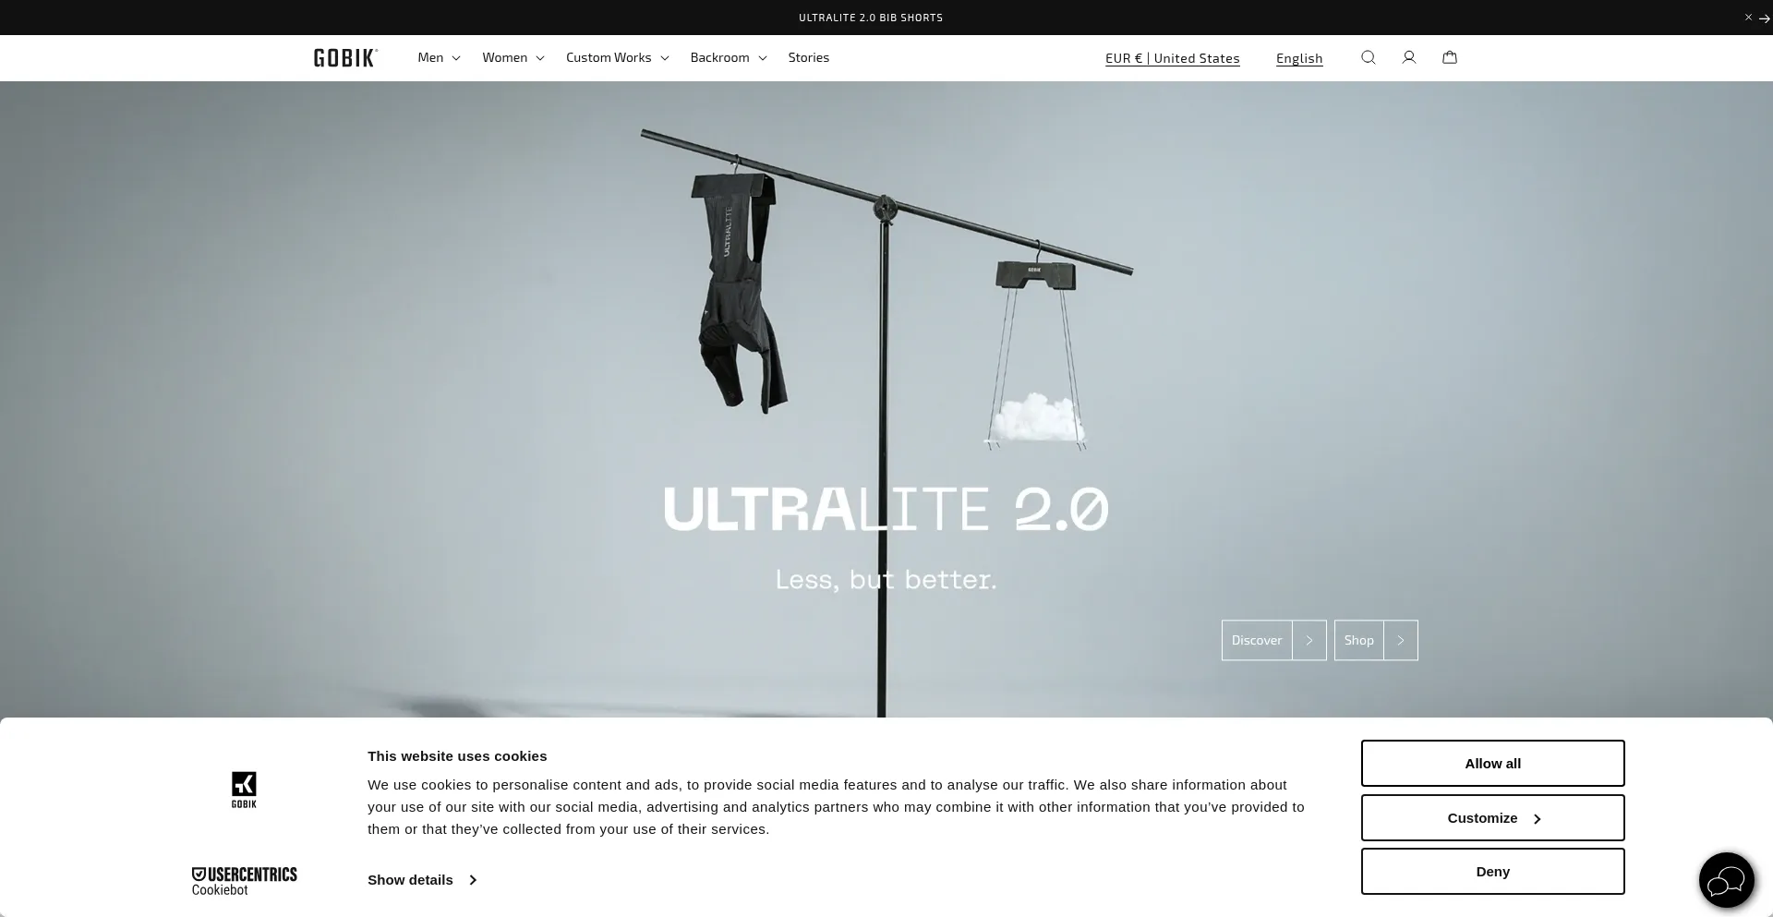This screenshot has height=917, width=1773.
Task: Expand the Women navigation dropdown
Action: [x=513, y=57]
